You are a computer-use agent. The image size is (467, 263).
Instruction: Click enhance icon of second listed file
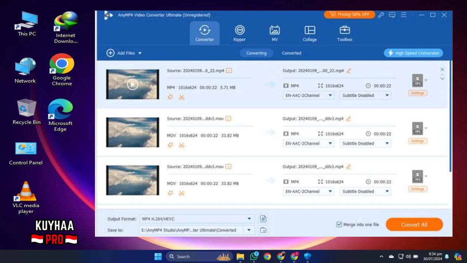[170, 145]
